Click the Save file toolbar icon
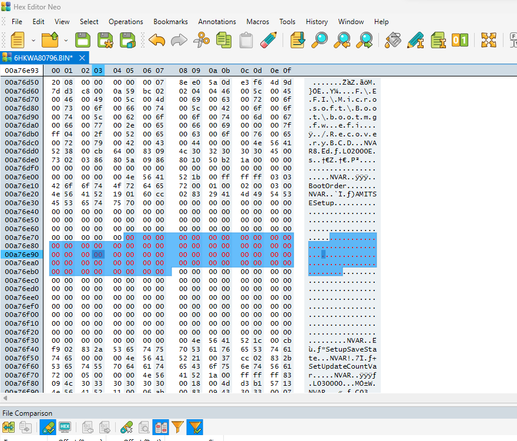 tap(82, 40)
